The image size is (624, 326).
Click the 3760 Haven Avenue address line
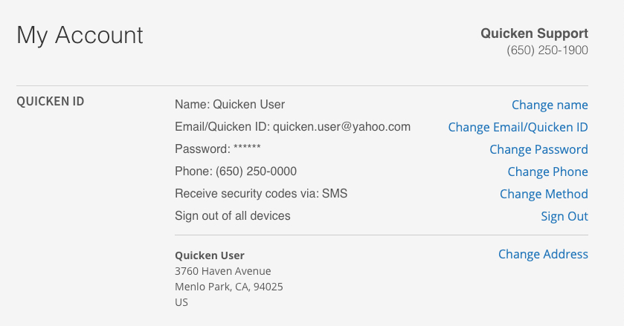(x=223, y=271)
